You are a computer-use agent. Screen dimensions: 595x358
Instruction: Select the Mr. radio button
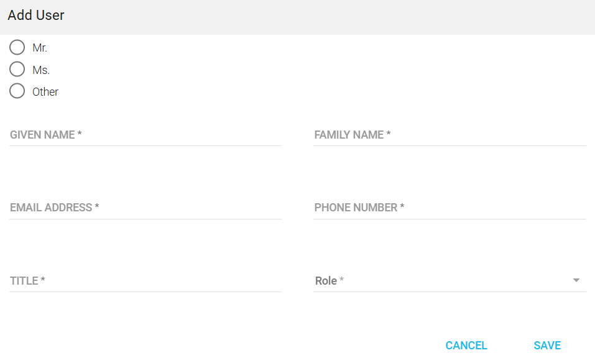pos(17,47)
